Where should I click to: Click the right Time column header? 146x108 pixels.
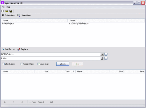(x=134, y=72)
